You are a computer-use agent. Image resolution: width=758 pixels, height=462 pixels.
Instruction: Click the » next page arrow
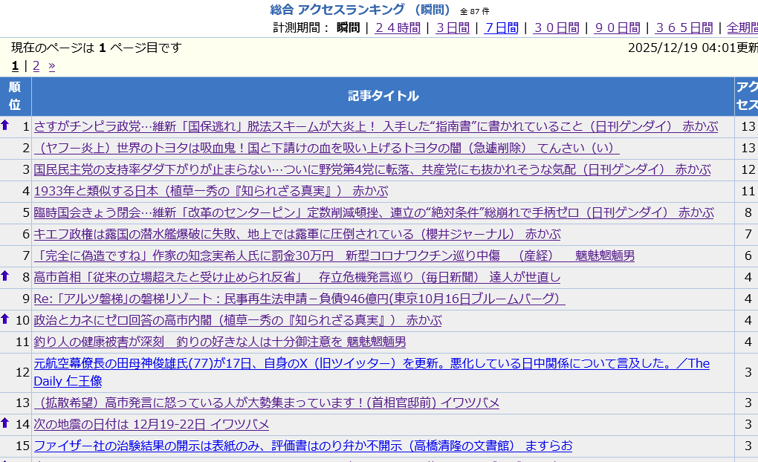pos(52,65)
